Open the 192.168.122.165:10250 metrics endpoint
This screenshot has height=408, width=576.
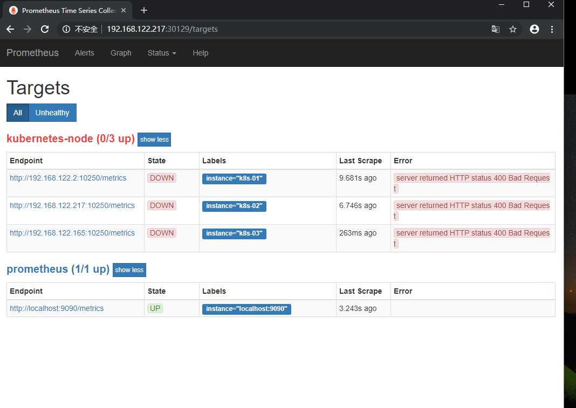(72, 233)
